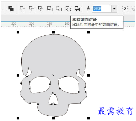Apply the Simplify shaping icon
136x121 pixels.
pos(50,9)
